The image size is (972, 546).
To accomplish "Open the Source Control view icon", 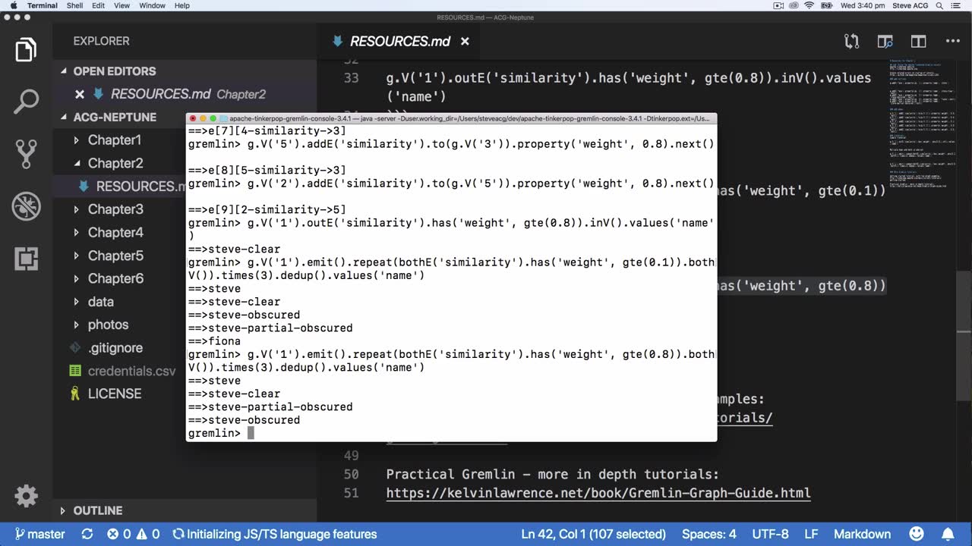I will [x=26, y=154].
